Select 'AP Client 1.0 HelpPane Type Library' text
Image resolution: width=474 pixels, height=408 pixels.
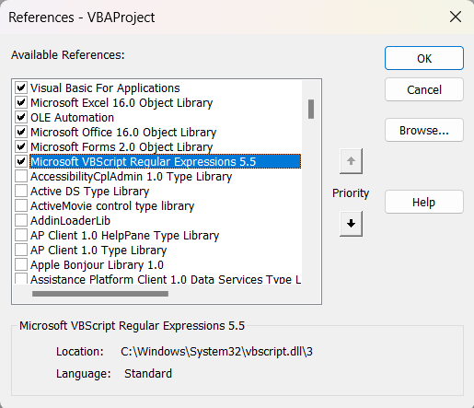tap(124, 236)
